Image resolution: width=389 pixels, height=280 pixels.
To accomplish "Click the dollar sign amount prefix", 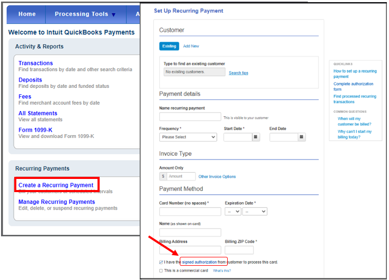I will [x=163, y=176].
